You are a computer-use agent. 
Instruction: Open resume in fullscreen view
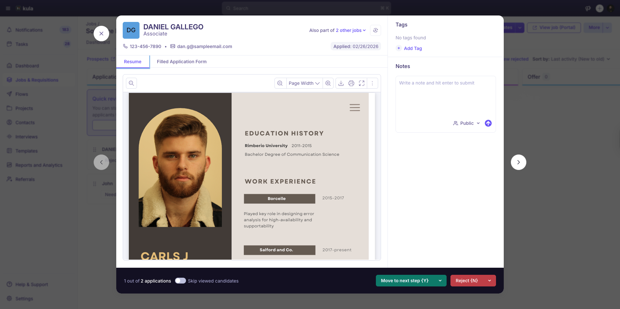pyautogui.click(x=362, y=83)
